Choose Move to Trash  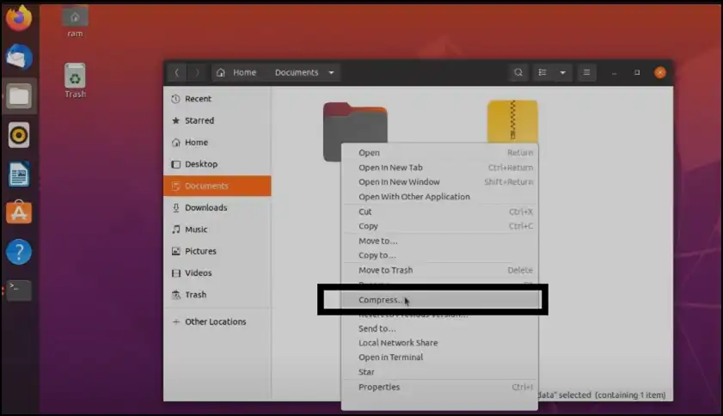point(440,270)
